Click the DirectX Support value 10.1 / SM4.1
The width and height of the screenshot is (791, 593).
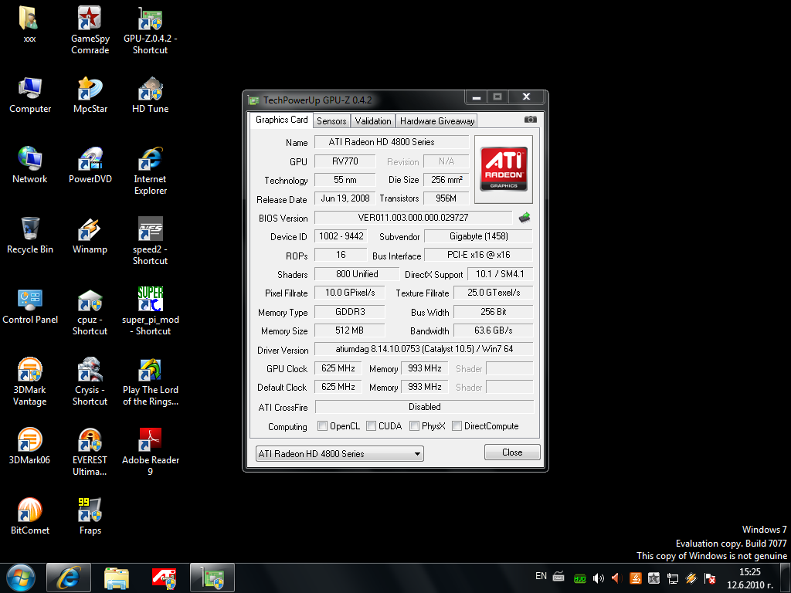tap(500, 274)
